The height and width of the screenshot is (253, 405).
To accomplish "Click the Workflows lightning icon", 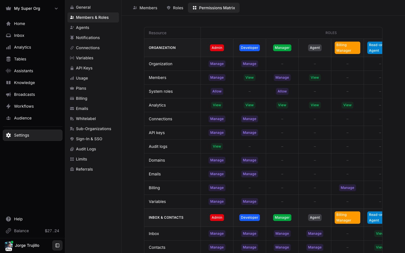I will (8, 106).
